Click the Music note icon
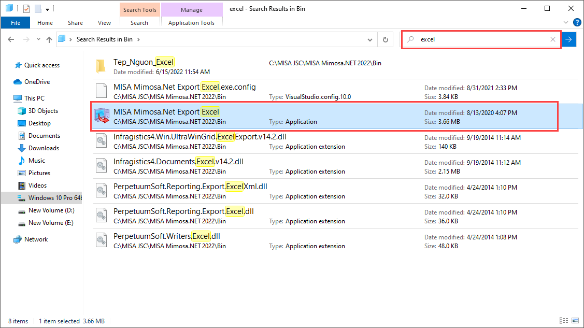 (22, 161)
